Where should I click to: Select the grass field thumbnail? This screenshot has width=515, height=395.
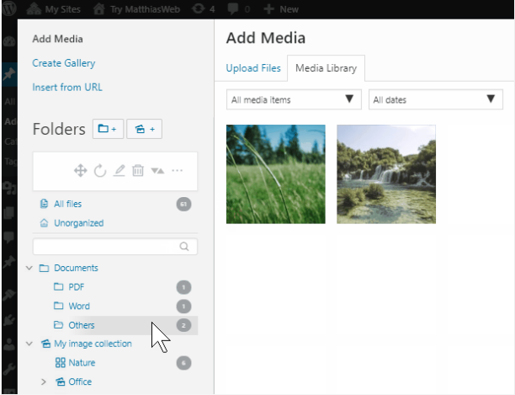[276, 174]
